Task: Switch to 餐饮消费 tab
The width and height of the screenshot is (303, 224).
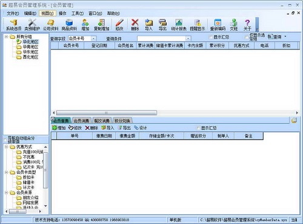Action: (102, 121)
